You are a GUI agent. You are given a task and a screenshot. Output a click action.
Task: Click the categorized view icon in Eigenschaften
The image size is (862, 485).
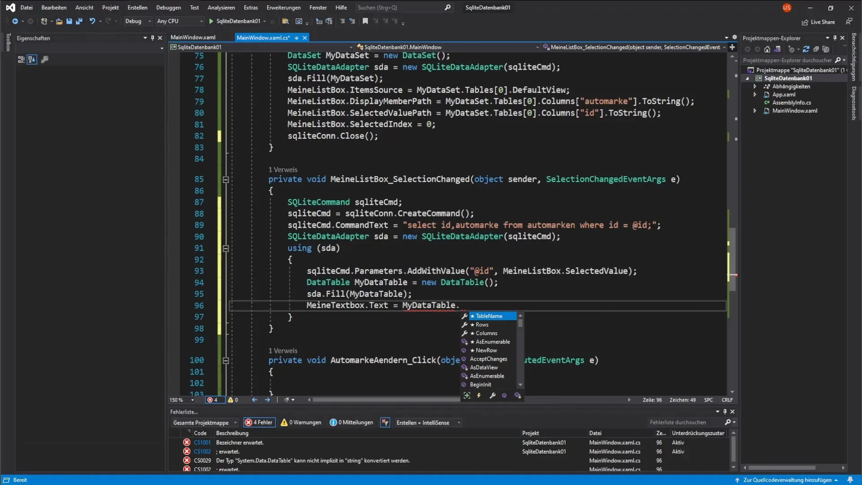(21, 59)
